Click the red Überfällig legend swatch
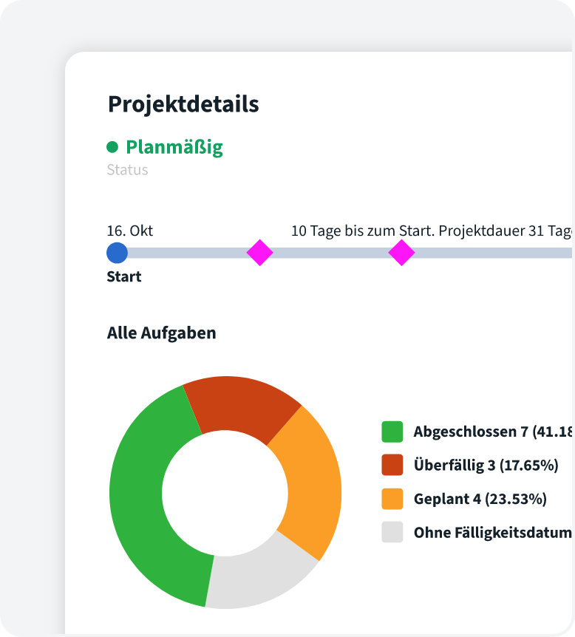The image size is (575, 637). coord(392,466)
